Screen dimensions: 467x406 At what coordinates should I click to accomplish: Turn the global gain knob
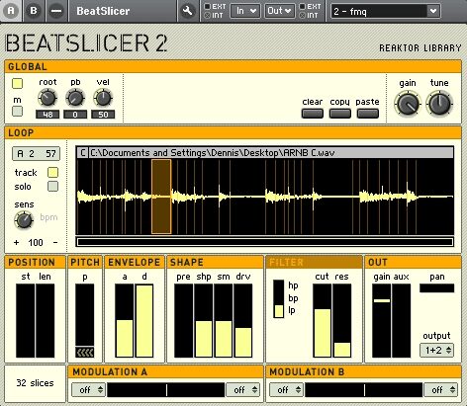pyautogui.click(x=408, y=104)
